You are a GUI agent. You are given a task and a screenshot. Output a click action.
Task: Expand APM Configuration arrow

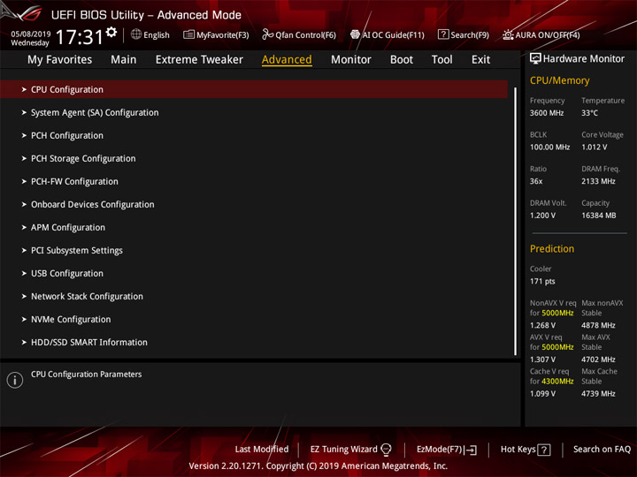24,227
